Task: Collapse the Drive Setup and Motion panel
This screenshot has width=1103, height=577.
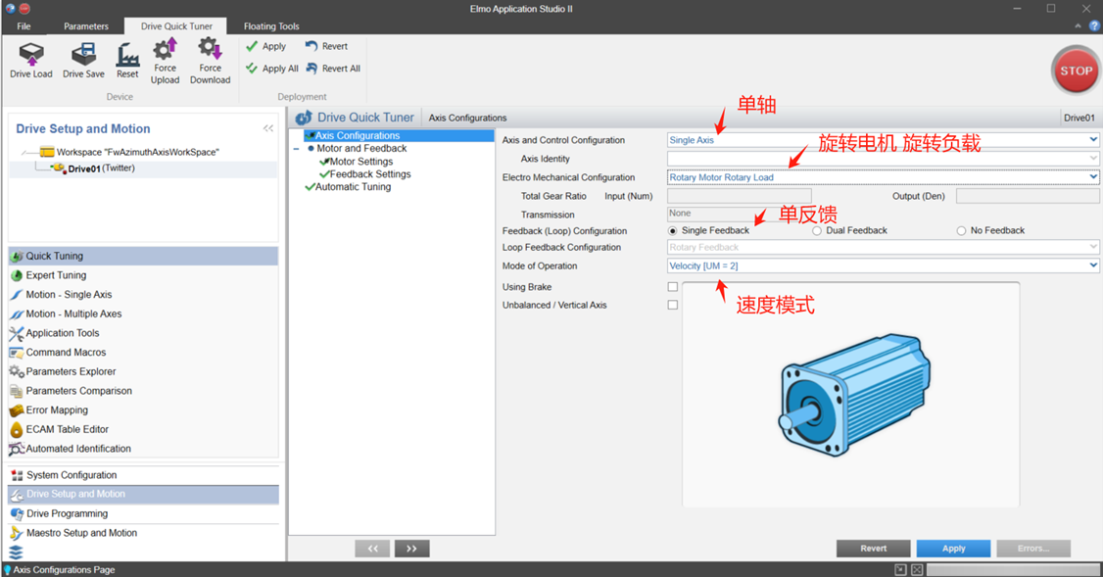Action: click(268, 128)
